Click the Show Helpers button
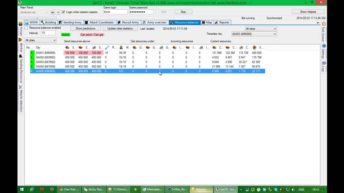Screen dimensions: 344x193 308,12
